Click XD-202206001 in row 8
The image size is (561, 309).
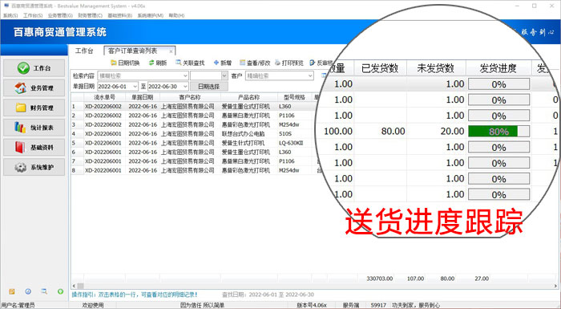(103, 170)
